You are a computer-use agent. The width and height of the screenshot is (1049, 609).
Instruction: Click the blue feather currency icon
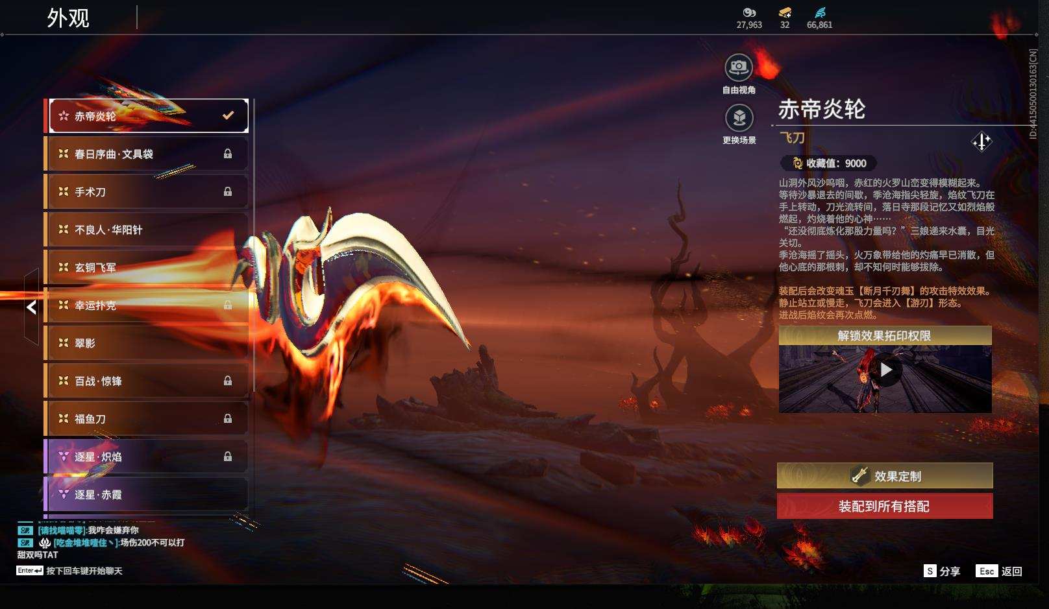point(820,12)
